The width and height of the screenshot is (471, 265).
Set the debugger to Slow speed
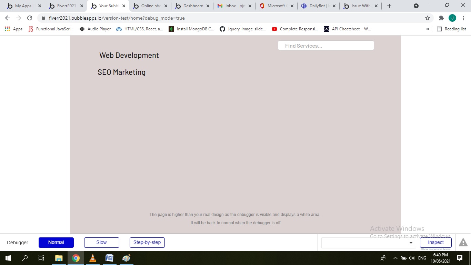click(x=102, y=242)
